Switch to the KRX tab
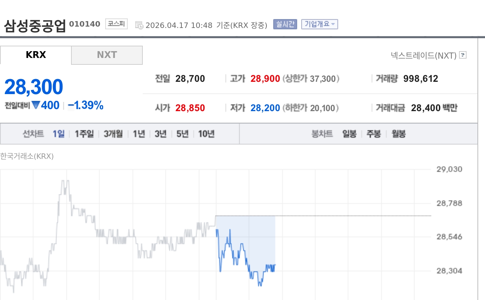Screen dimensions: 485x300 coord(36,55)
